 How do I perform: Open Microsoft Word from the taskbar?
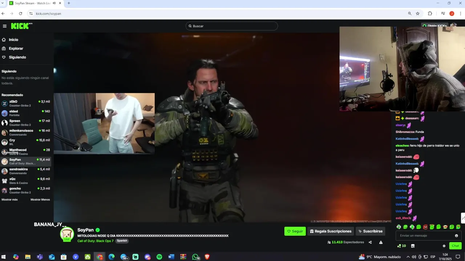171,257
